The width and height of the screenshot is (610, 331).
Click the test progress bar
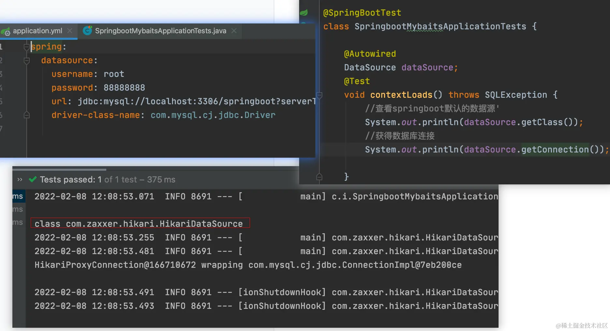[x=59, y=169]
